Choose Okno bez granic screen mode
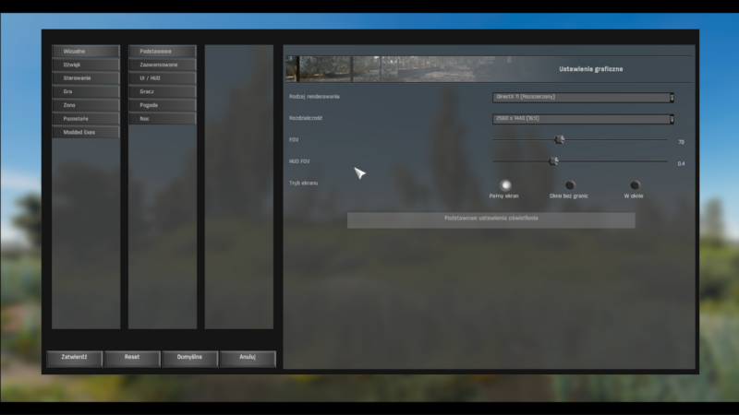 (x=570, y=185)
